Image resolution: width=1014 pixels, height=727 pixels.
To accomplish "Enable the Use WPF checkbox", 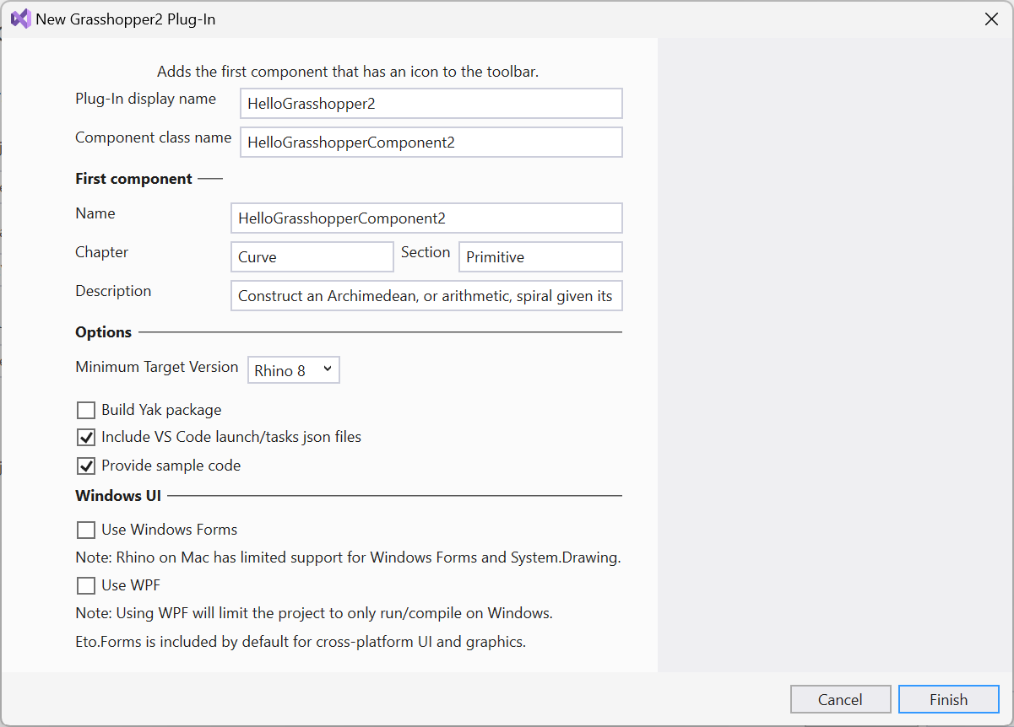I will point(86,585).
